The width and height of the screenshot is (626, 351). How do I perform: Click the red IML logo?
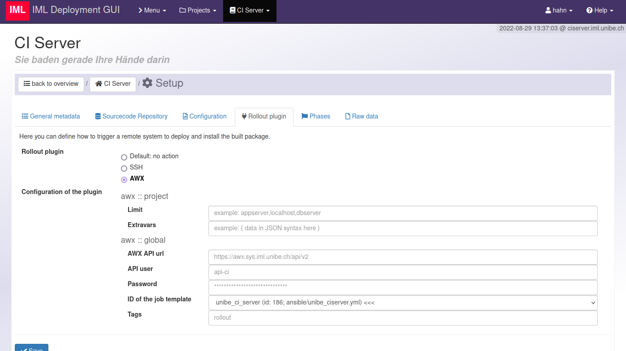click(x=17, y=11)
